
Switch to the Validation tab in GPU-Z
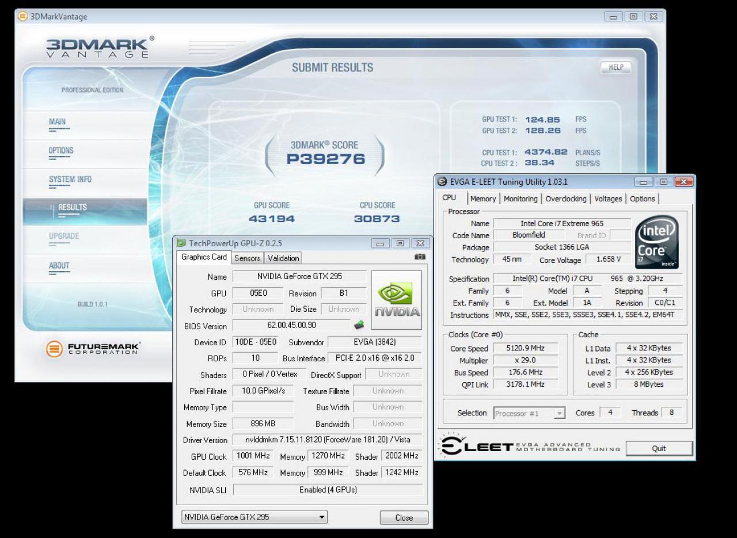(283, 258)
